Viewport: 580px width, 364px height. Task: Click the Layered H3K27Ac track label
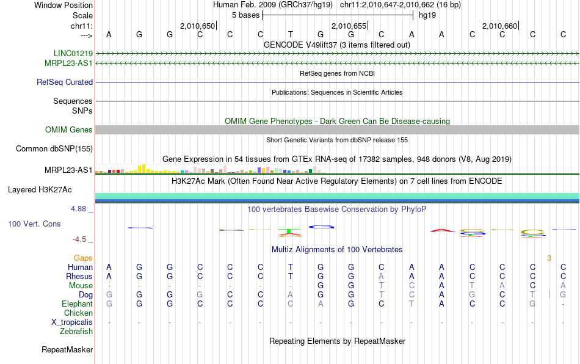pyautogui.click(x=40, y=190)
